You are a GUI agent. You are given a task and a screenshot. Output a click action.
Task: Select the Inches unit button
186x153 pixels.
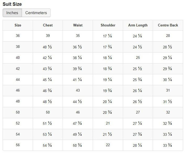tap(12, 13)
